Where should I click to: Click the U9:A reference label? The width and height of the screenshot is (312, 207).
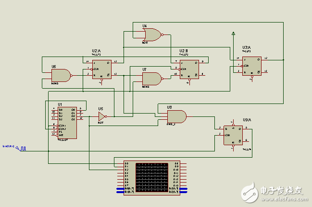pyautogui.click(x=246, y=119)
